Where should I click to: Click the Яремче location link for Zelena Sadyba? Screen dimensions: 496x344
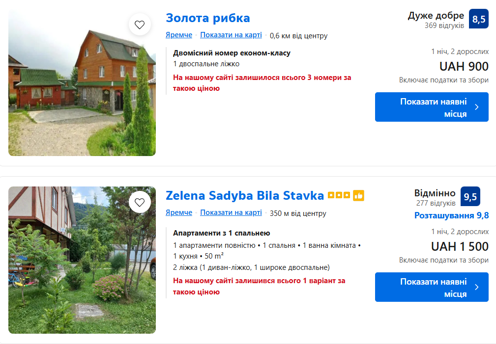pyautogui.click(x=179, y=212)
